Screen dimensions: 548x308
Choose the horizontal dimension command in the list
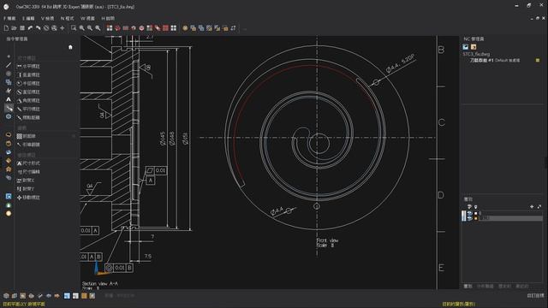tap(28, 67)
